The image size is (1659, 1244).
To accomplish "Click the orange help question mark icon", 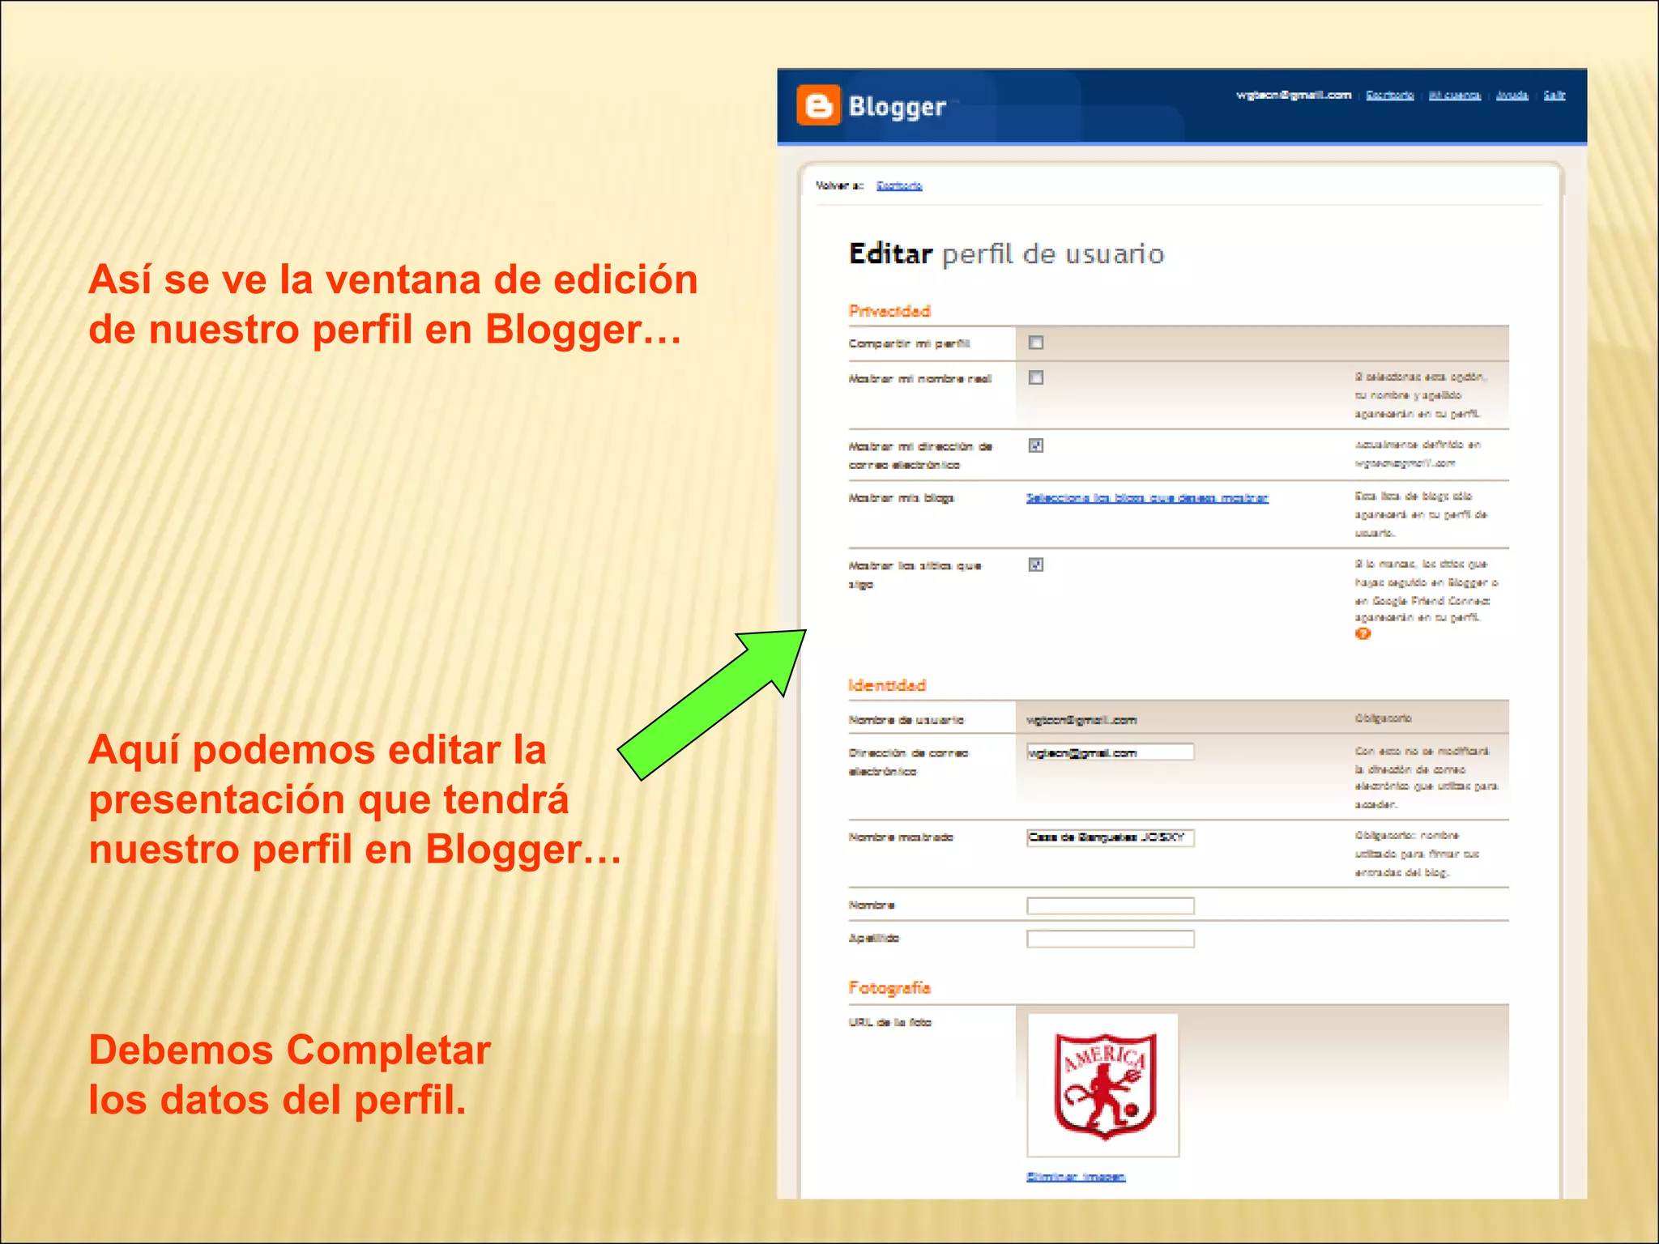I will [1363, 633].
